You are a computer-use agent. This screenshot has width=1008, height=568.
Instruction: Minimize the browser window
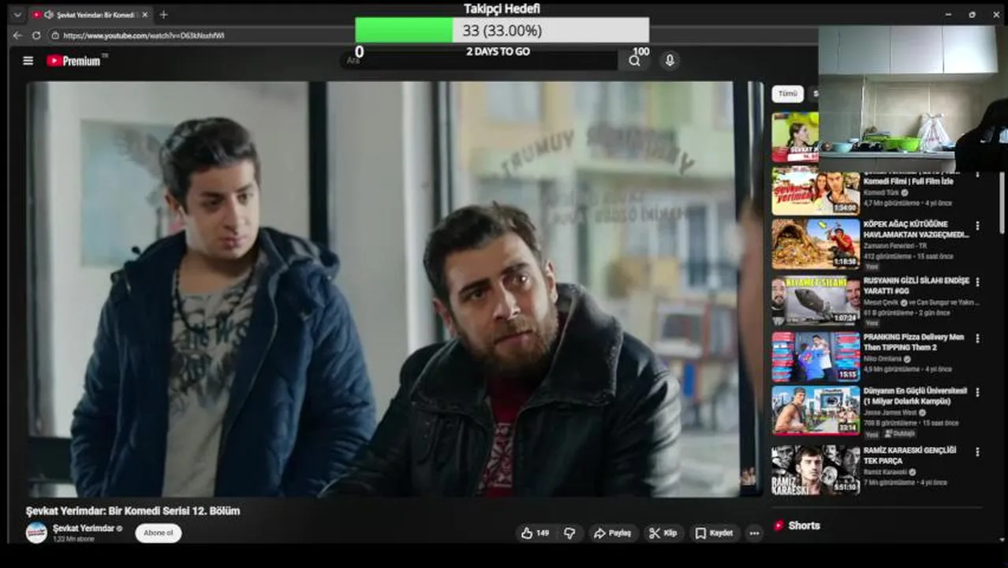(948, 14)
